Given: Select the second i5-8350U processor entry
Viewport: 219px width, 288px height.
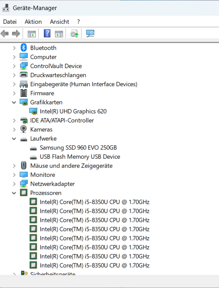Looking at the screenshot, I should (94, 211).
